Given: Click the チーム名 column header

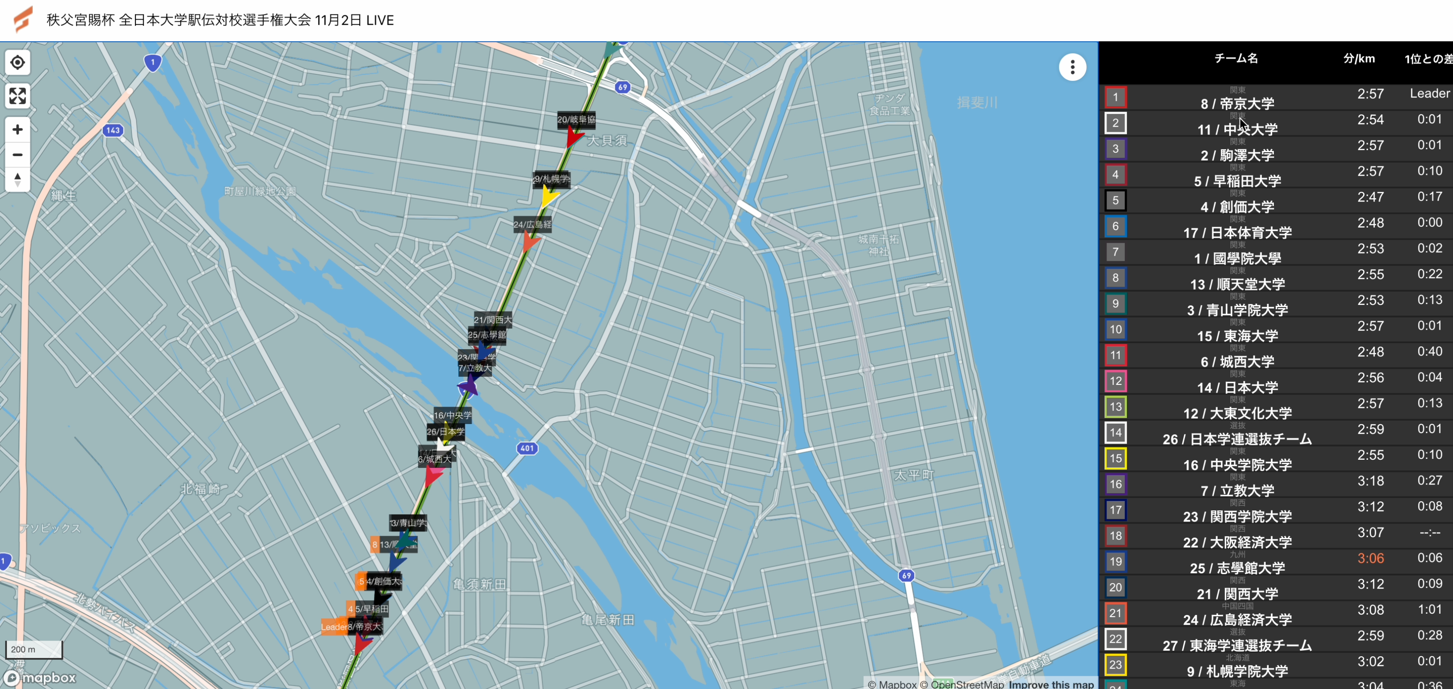Looking at the screenshot, I should (1236, 59).
